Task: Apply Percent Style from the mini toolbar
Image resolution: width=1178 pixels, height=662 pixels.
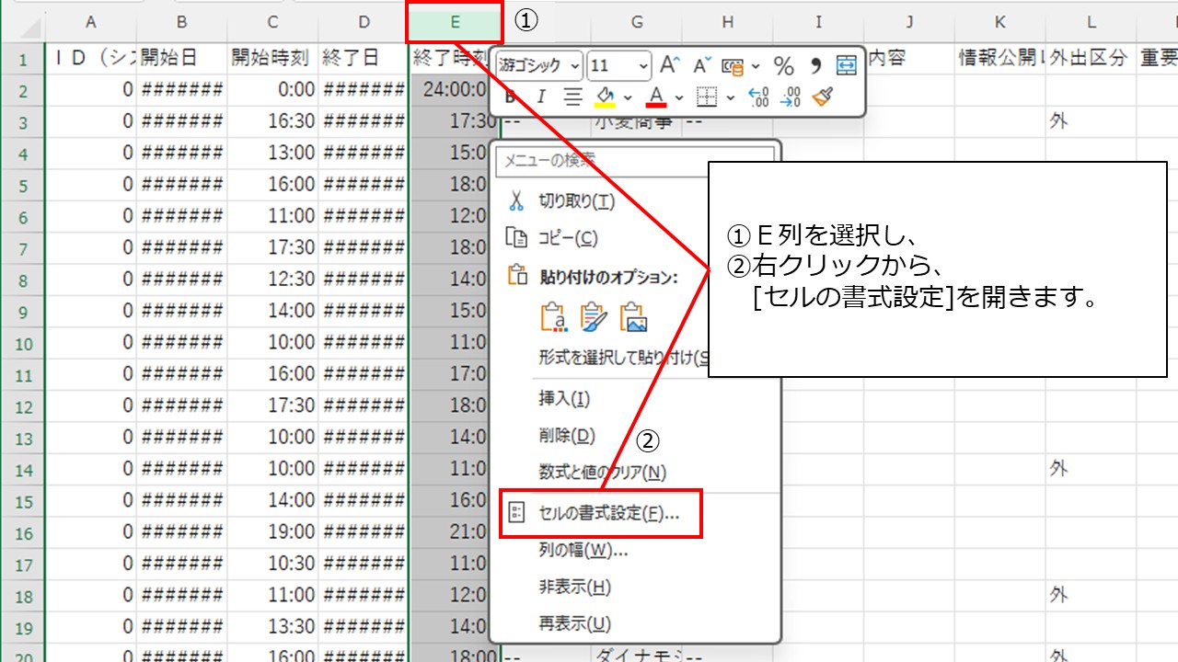Action: point(783,64)
